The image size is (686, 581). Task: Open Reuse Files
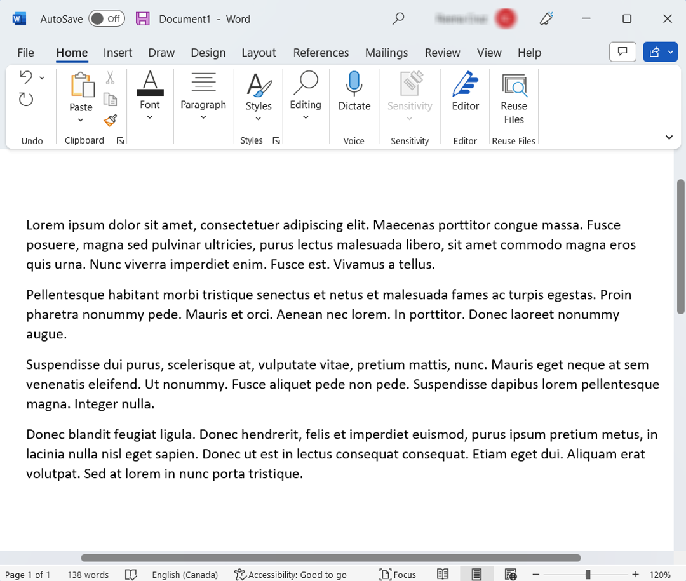coord(513,98)
